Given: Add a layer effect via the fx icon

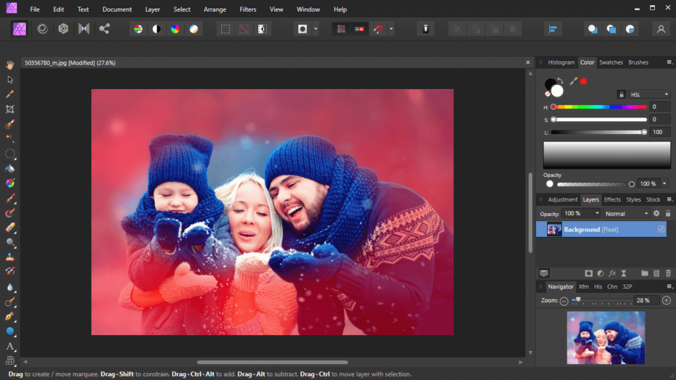Looking at the screenshot, I should 612,273.
